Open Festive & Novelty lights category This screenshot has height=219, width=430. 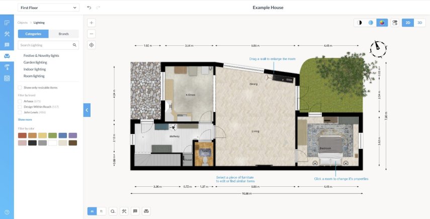pyautogui.click(x=41, y=55)
